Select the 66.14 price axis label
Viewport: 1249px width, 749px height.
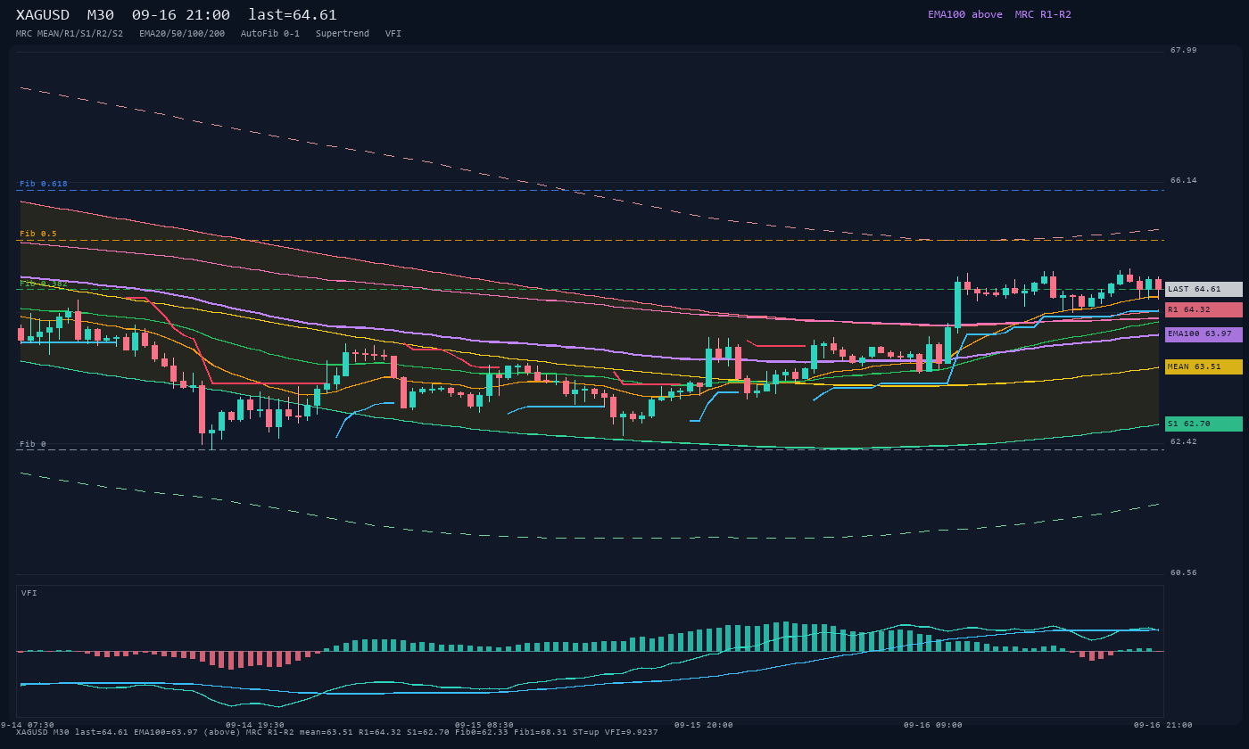pos(1184,180)
